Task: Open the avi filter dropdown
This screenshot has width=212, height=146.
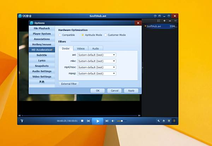Action: 97,55
